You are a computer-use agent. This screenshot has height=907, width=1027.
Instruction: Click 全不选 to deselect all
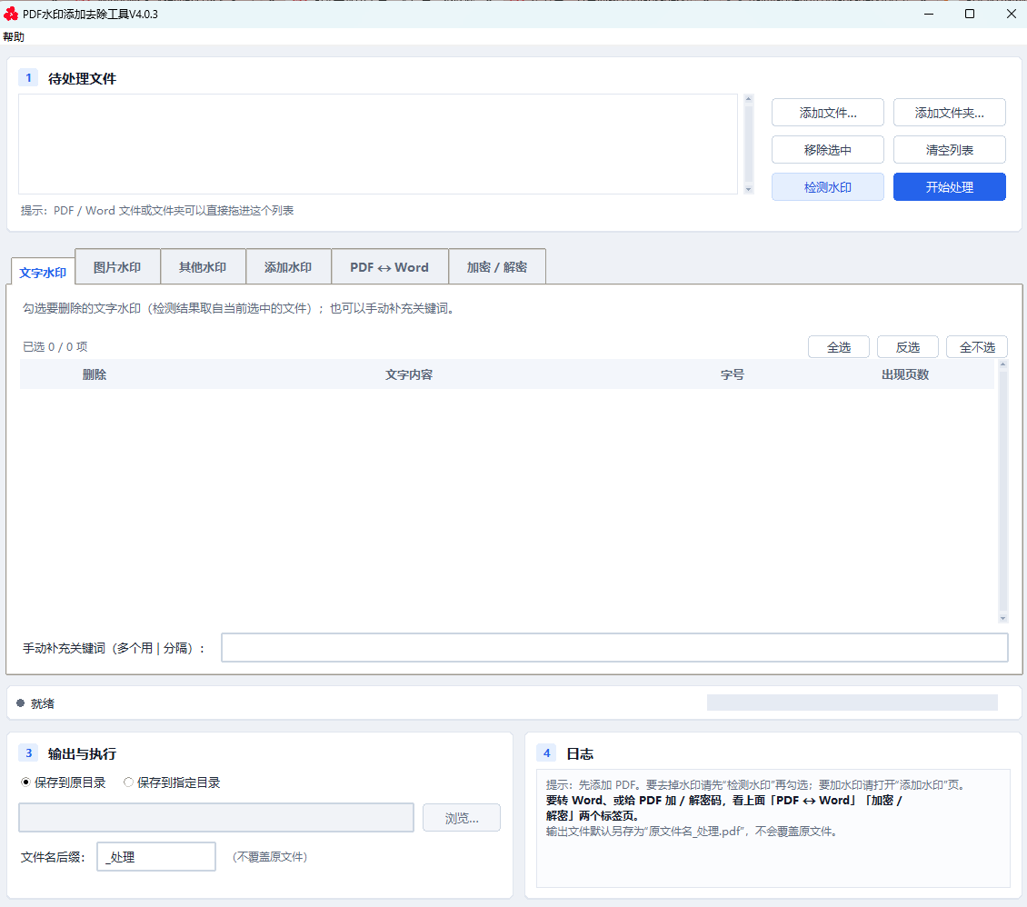(977, 347)
